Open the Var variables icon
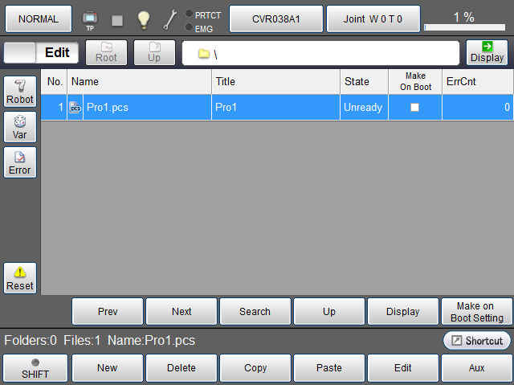This screenshot has width=514, height=385. point(20,127)
